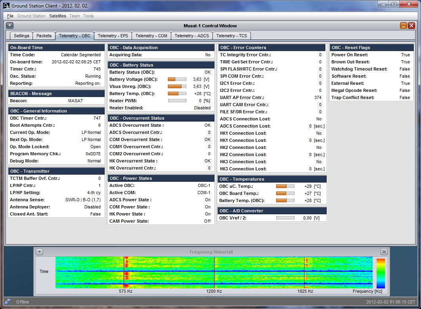Close the Frequency Waterfall panel with its X icon
The image size is (421, 309).
383,252
